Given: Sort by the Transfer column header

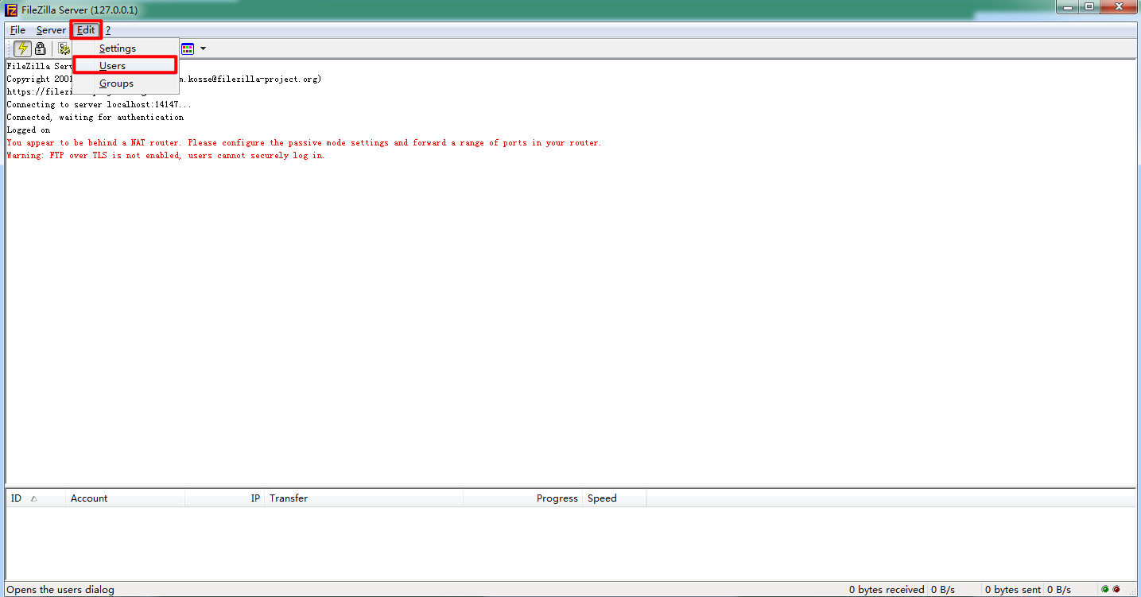Looking at the screenshot, I should pos(363,498).
